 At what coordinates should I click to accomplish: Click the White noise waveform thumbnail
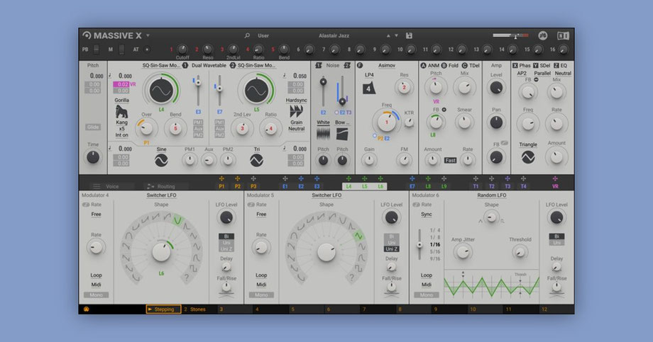click(x=323, y=134)
